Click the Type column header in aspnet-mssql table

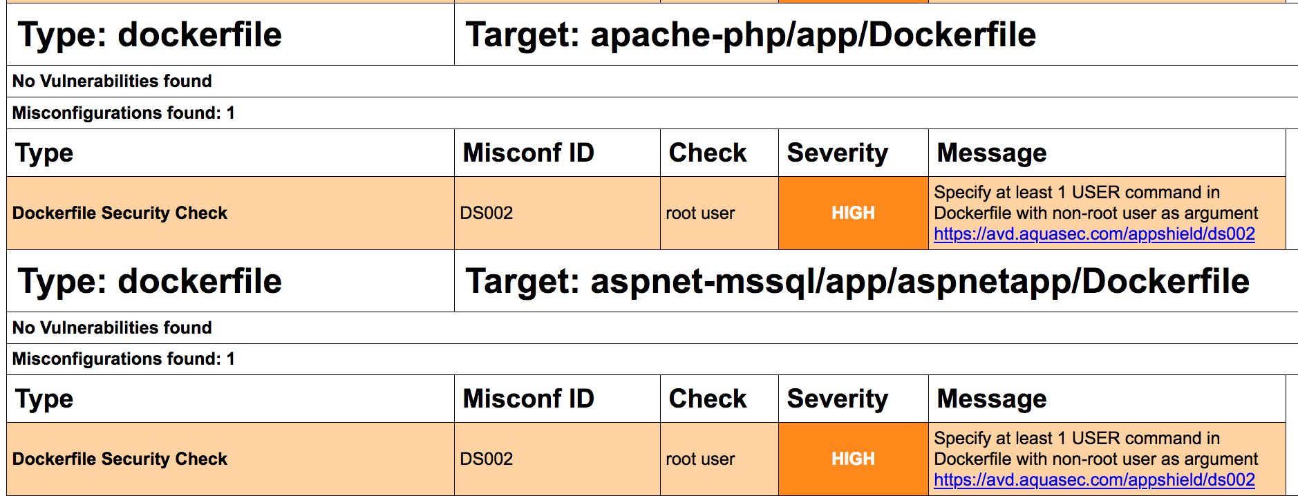(44, 399)
